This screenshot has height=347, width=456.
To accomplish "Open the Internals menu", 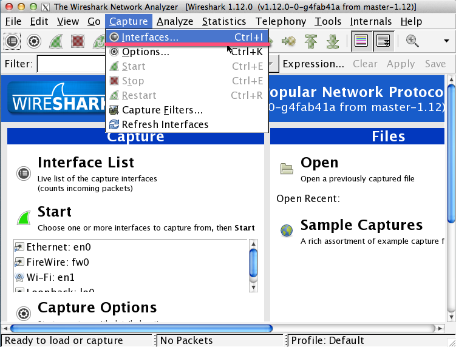I will 371,21.
